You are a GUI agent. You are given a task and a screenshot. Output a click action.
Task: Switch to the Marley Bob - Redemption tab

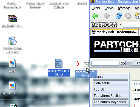[x=115, y=32]
